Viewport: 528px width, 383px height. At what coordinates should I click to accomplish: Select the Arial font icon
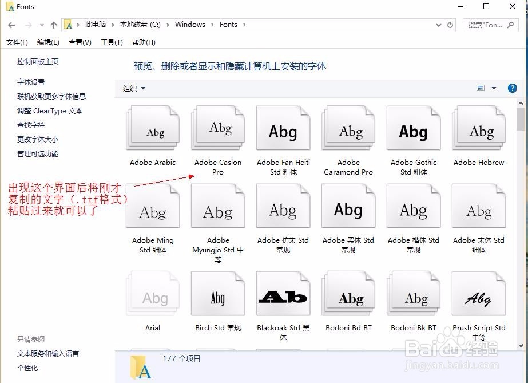click(x=153, y=293)
